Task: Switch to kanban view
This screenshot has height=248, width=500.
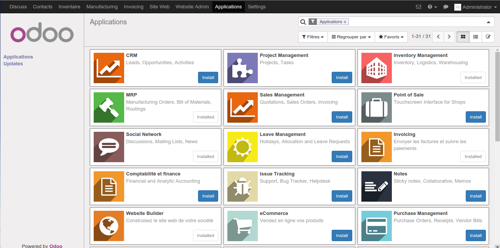Action: point(463,37)
